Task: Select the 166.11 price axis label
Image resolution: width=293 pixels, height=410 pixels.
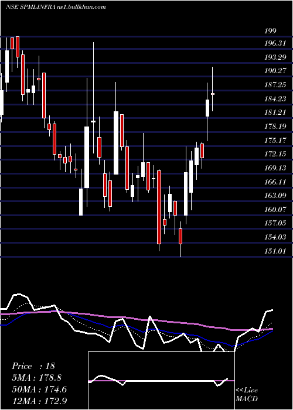Action: (275, 182)
